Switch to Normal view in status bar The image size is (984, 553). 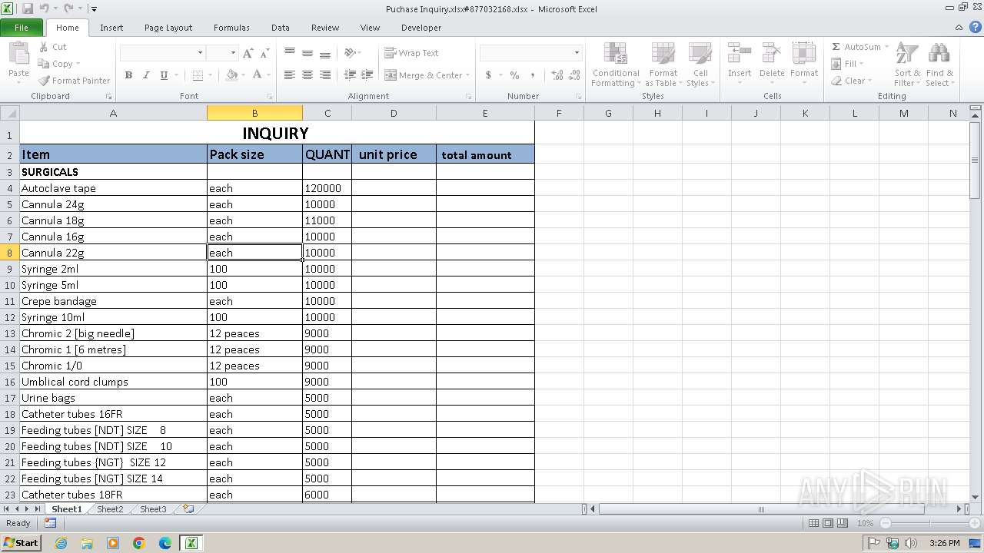tap(813, 523)
